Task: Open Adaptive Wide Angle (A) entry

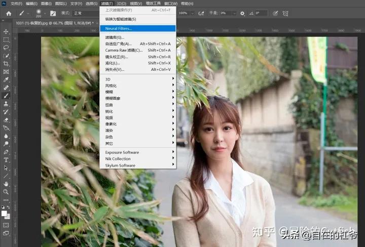Action: (138, 44)
